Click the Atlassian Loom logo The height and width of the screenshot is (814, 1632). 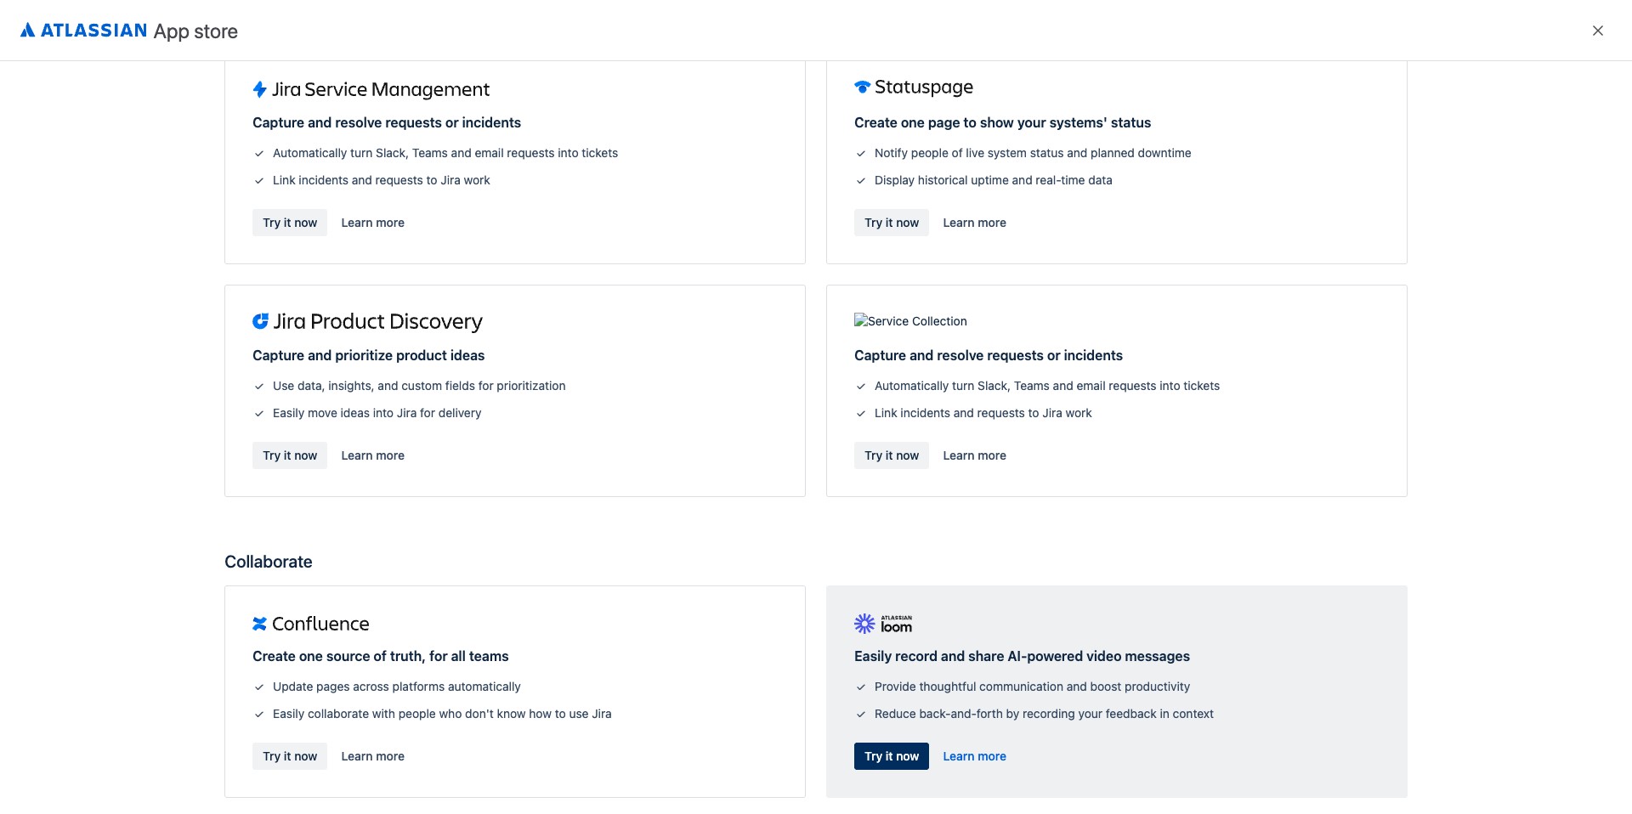click(x=883, y=624)
